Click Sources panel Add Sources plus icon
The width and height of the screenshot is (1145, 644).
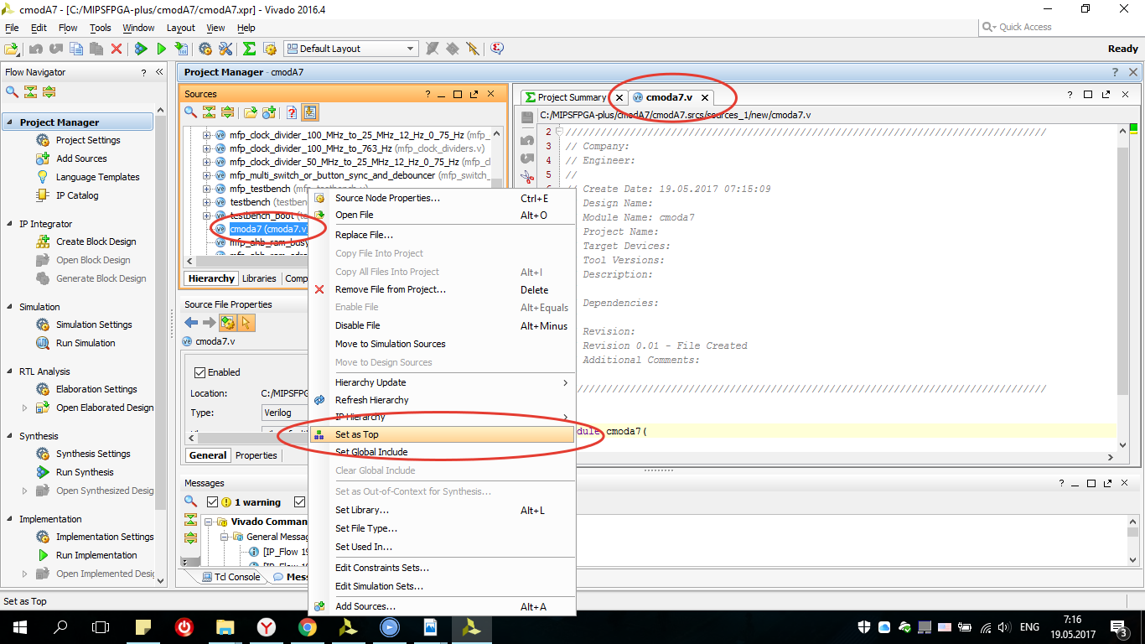[269, 112]
